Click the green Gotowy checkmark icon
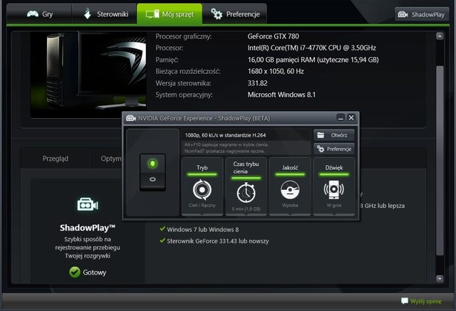The width and height of the screenshot is (456, 311). point(75,272)
